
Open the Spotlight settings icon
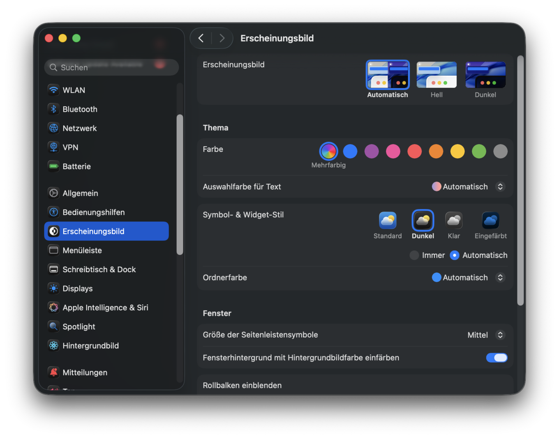[54, 326]
